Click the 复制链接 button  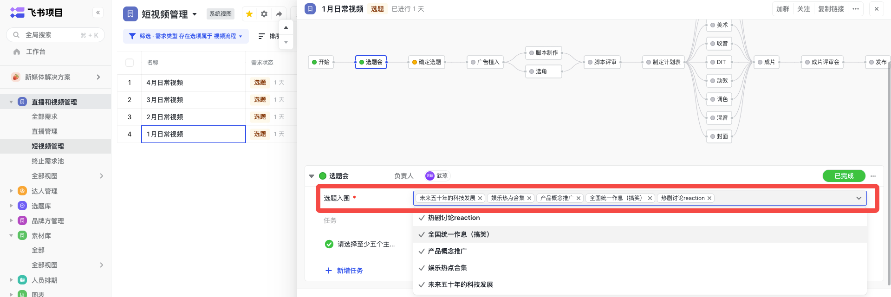click(x=831, y=9)
